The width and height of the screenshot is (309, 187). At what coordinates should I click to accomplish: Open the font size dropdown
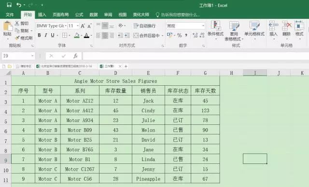coord(78,26)
